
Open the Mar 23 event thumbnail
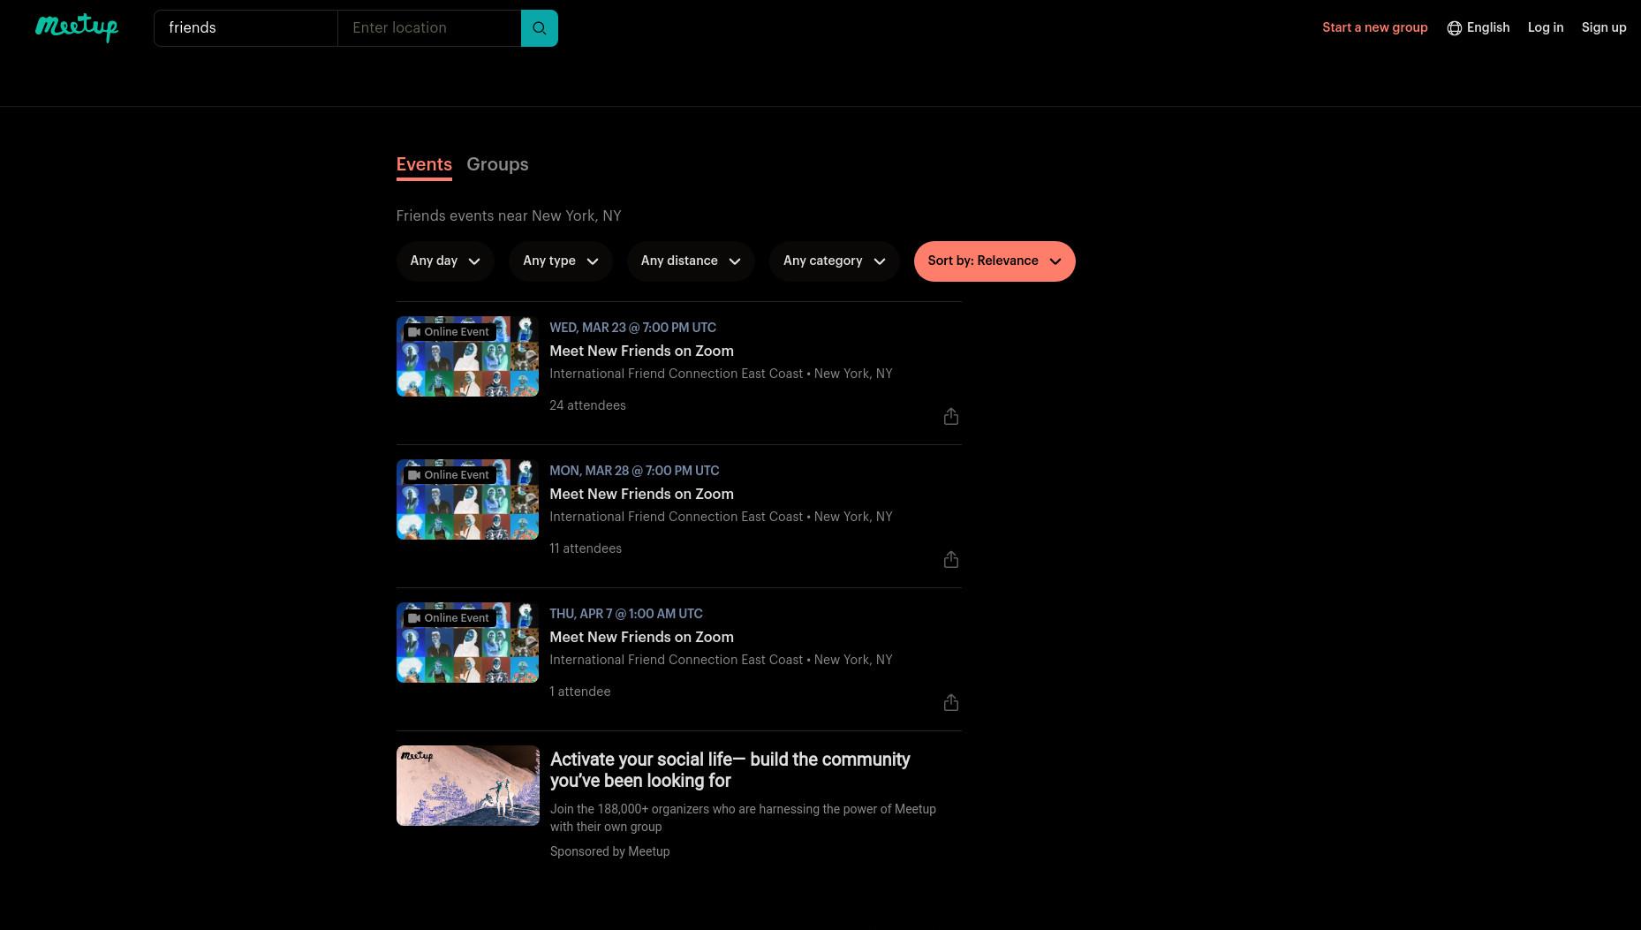(x=467, y=356)
